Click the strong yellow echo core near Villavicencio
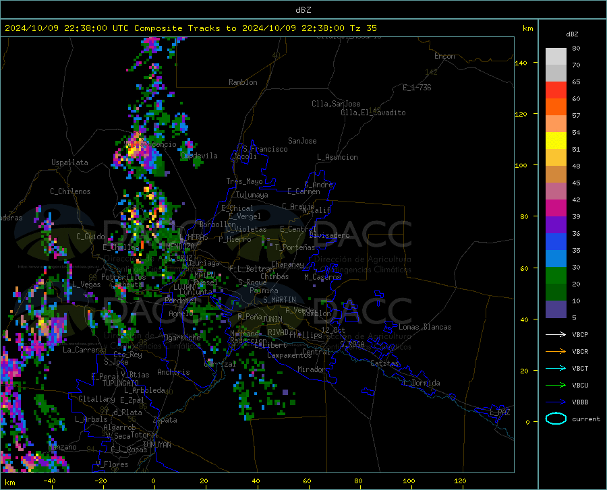This screenshot has height=490, width=607. (134, 149)
